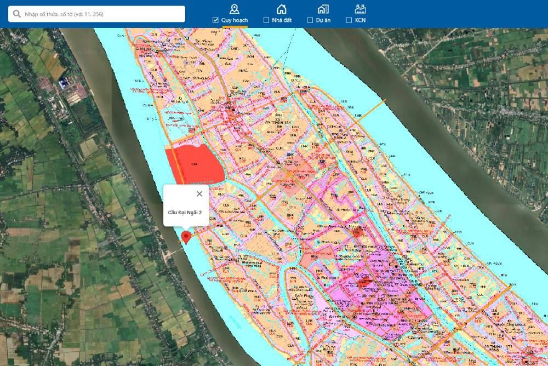Select the large red CAN planning zone

pyautogui.click(x=195, y=164)
